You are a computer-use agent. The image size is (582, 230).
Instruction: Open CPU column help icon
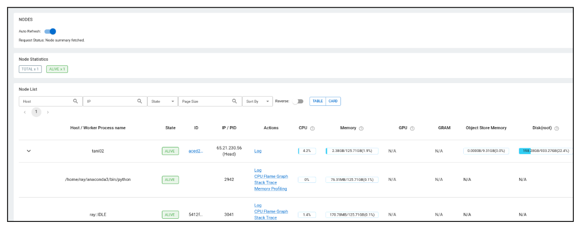pos(313,128)
